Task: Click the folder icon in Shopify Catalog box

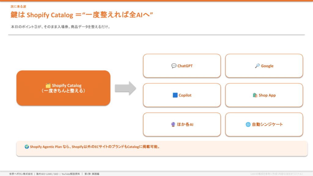Action: click(48, 86)
